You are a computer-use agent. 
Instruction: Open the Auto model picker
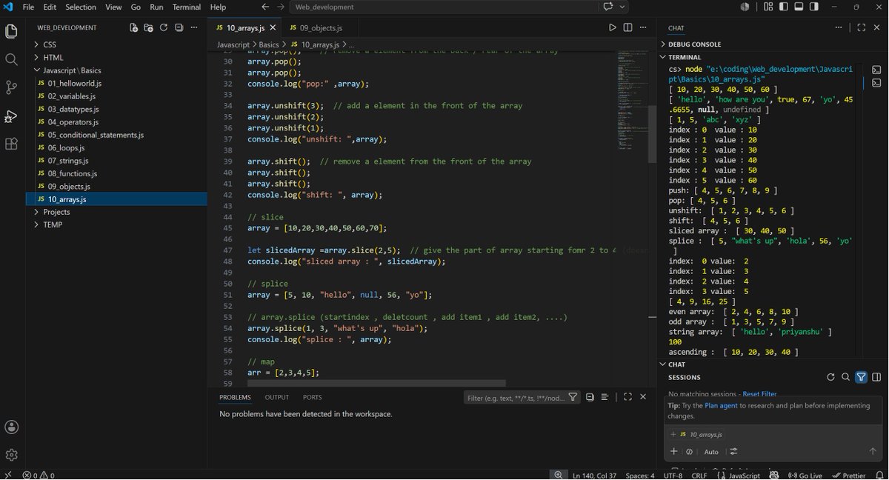tap(711, 451)
